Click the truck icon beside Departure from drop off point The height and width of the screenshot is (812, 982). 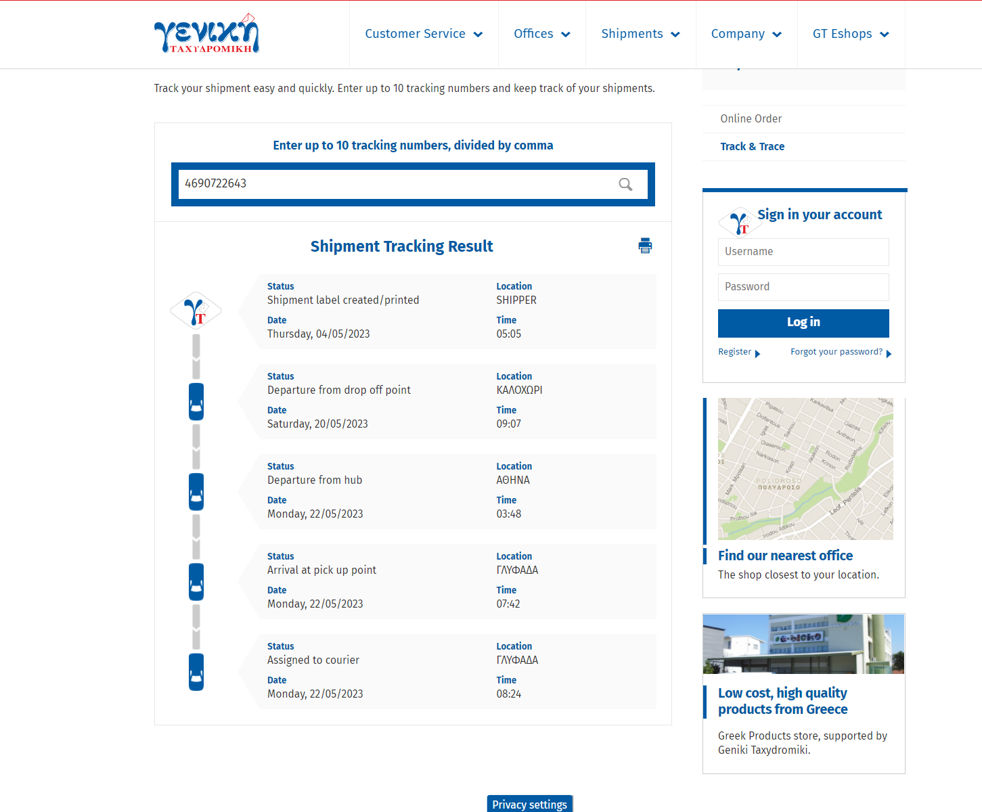click(x=196, y=402)
